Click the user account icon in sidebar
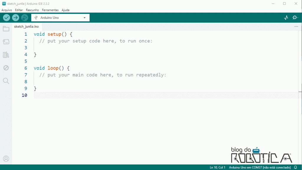The width and height of the screenshot is (302, 170). point(6,159)
